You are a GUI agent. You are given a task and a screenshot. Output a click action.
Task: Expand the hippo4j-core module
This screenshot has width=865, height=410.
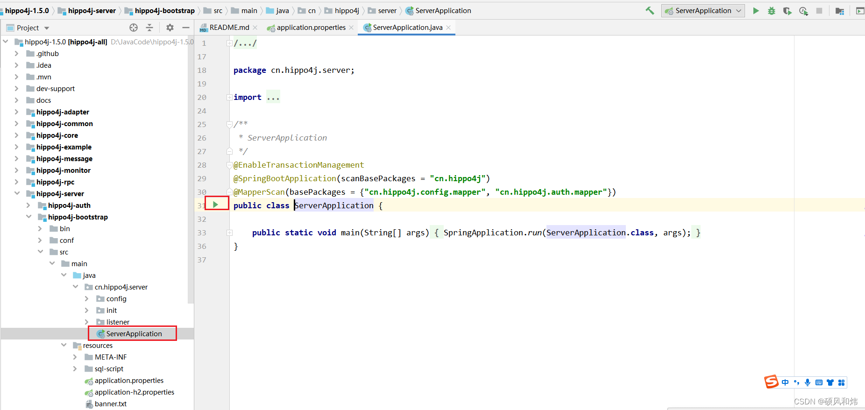(x=17, y=135)
